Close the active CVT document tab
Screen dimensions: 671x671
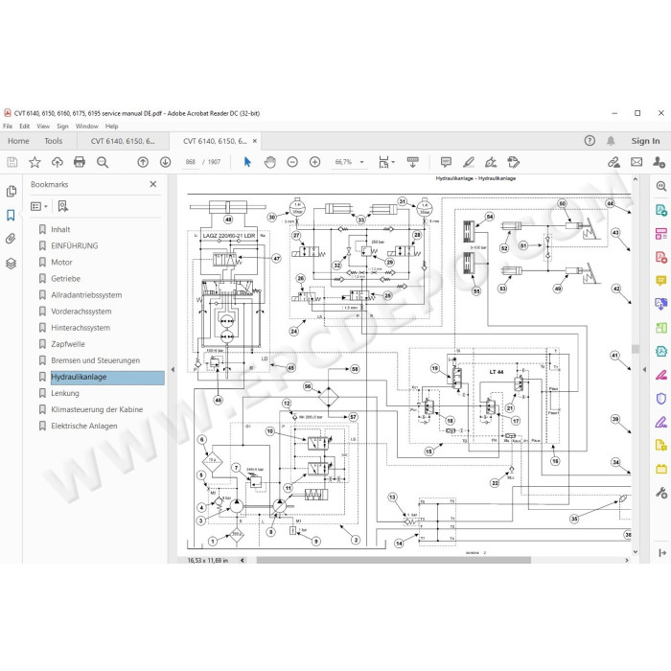(255, 141)
